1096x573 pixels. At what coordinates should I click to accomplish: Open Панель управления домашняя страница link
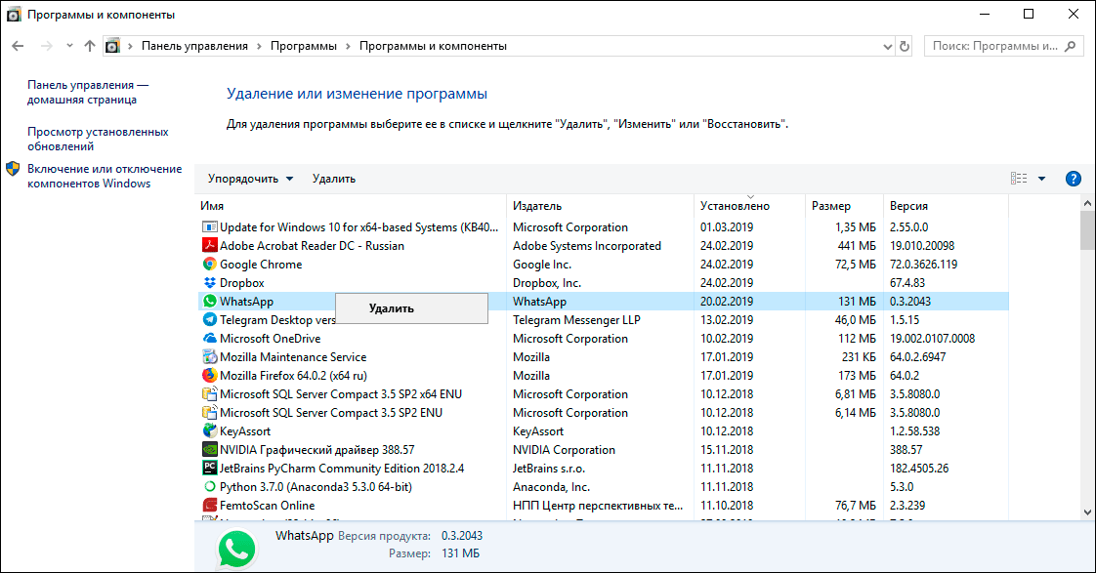[88, 92]
